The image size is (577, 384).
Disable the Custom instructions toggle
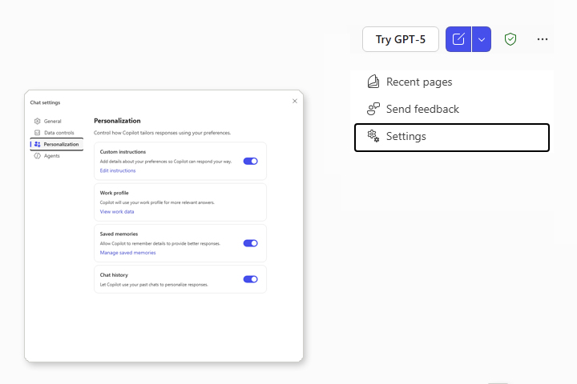(250, 161)
